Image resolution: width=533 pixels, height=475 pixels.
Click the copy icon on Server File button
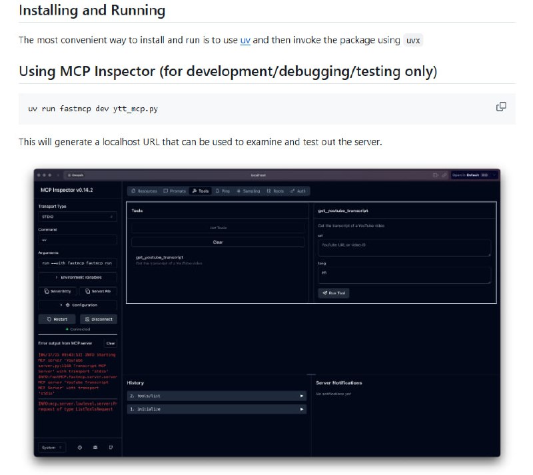point(87,291)
